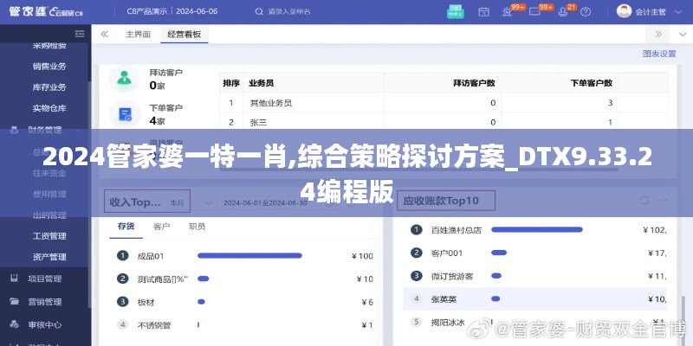Image resolution: width=693 pixels, height=346 pixels.
Task: Click the blue 下单客户 document icon
Action: coord(125,114)
